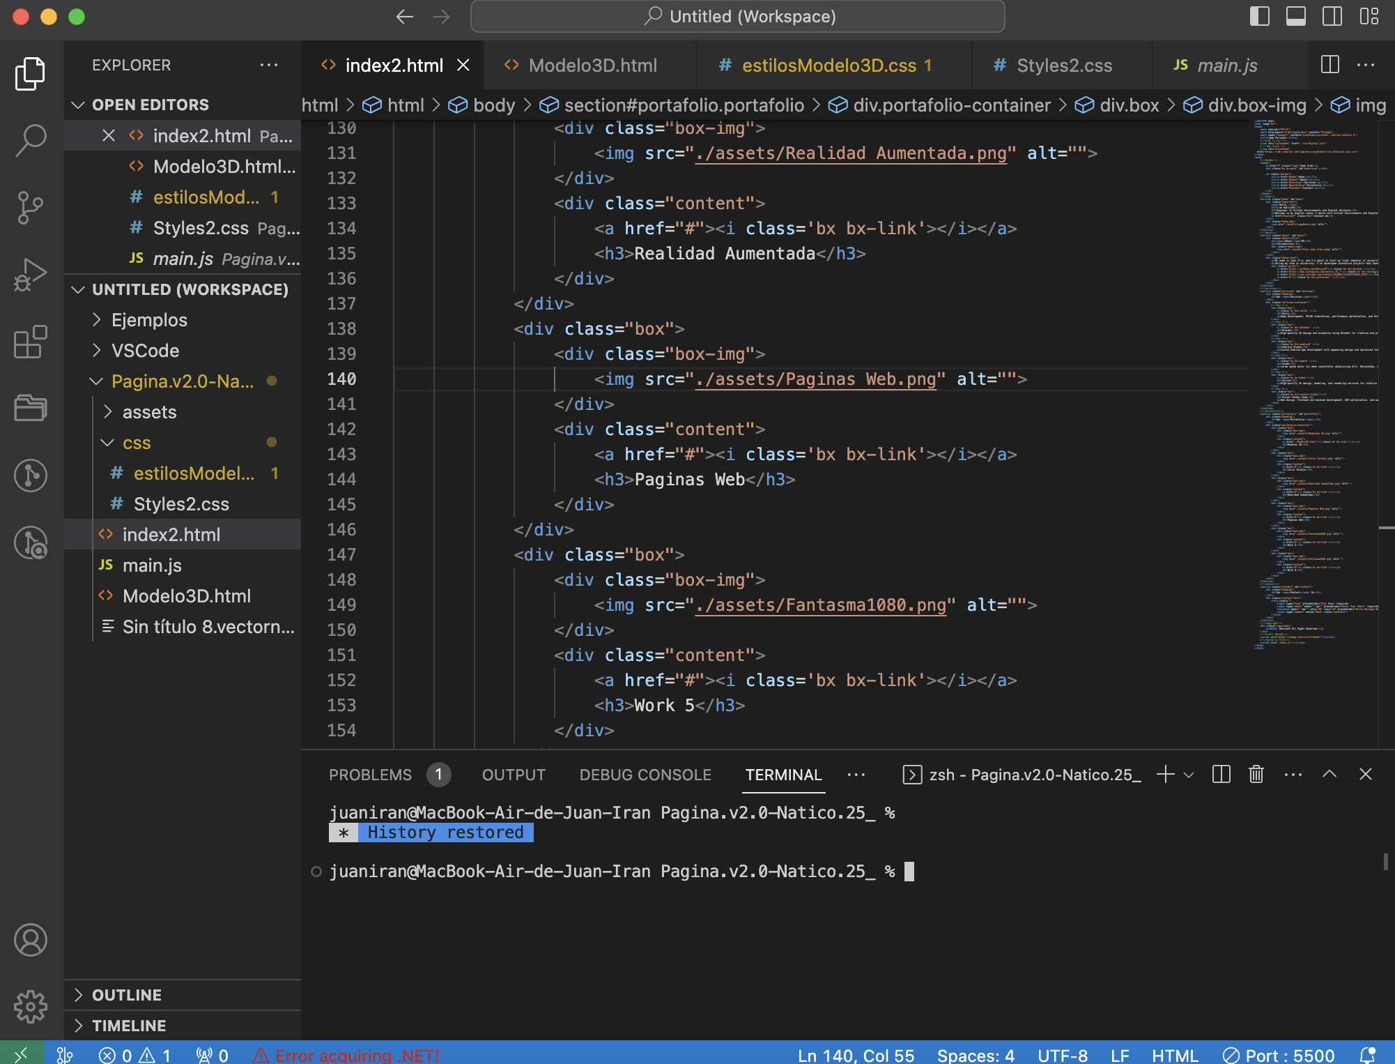Switch to the PROBLEMS panel tab
The image size is (1395, 1064).
pyautogui.click(x=370, y=775)
